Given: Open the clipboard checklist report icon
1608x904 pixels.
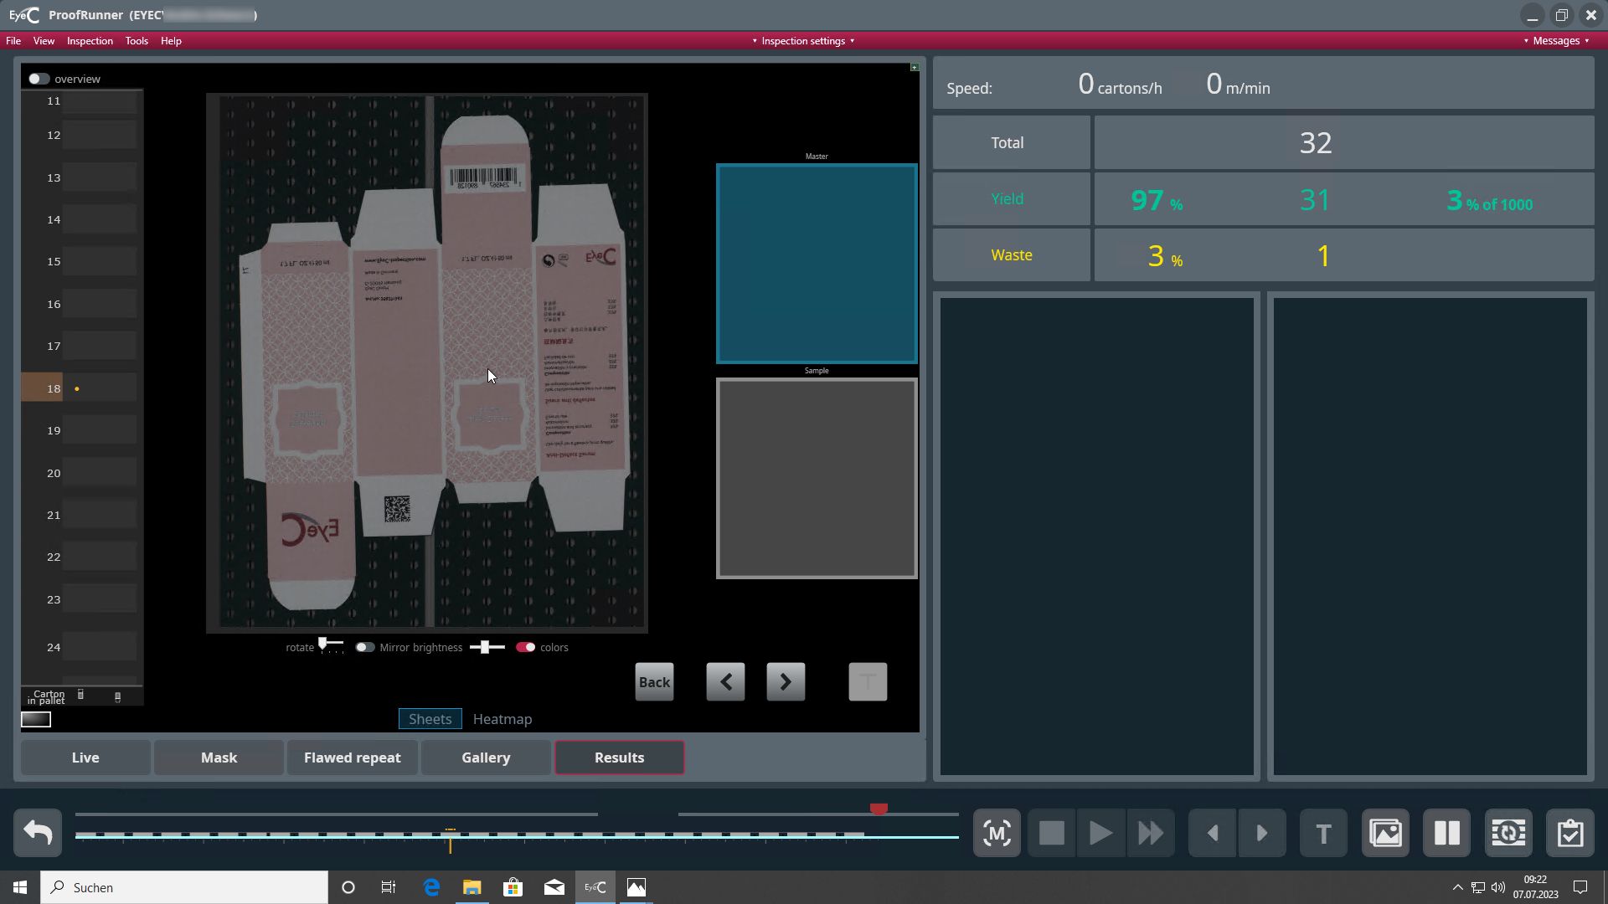Looking at the screenshot, I should tap(1570, 833).
